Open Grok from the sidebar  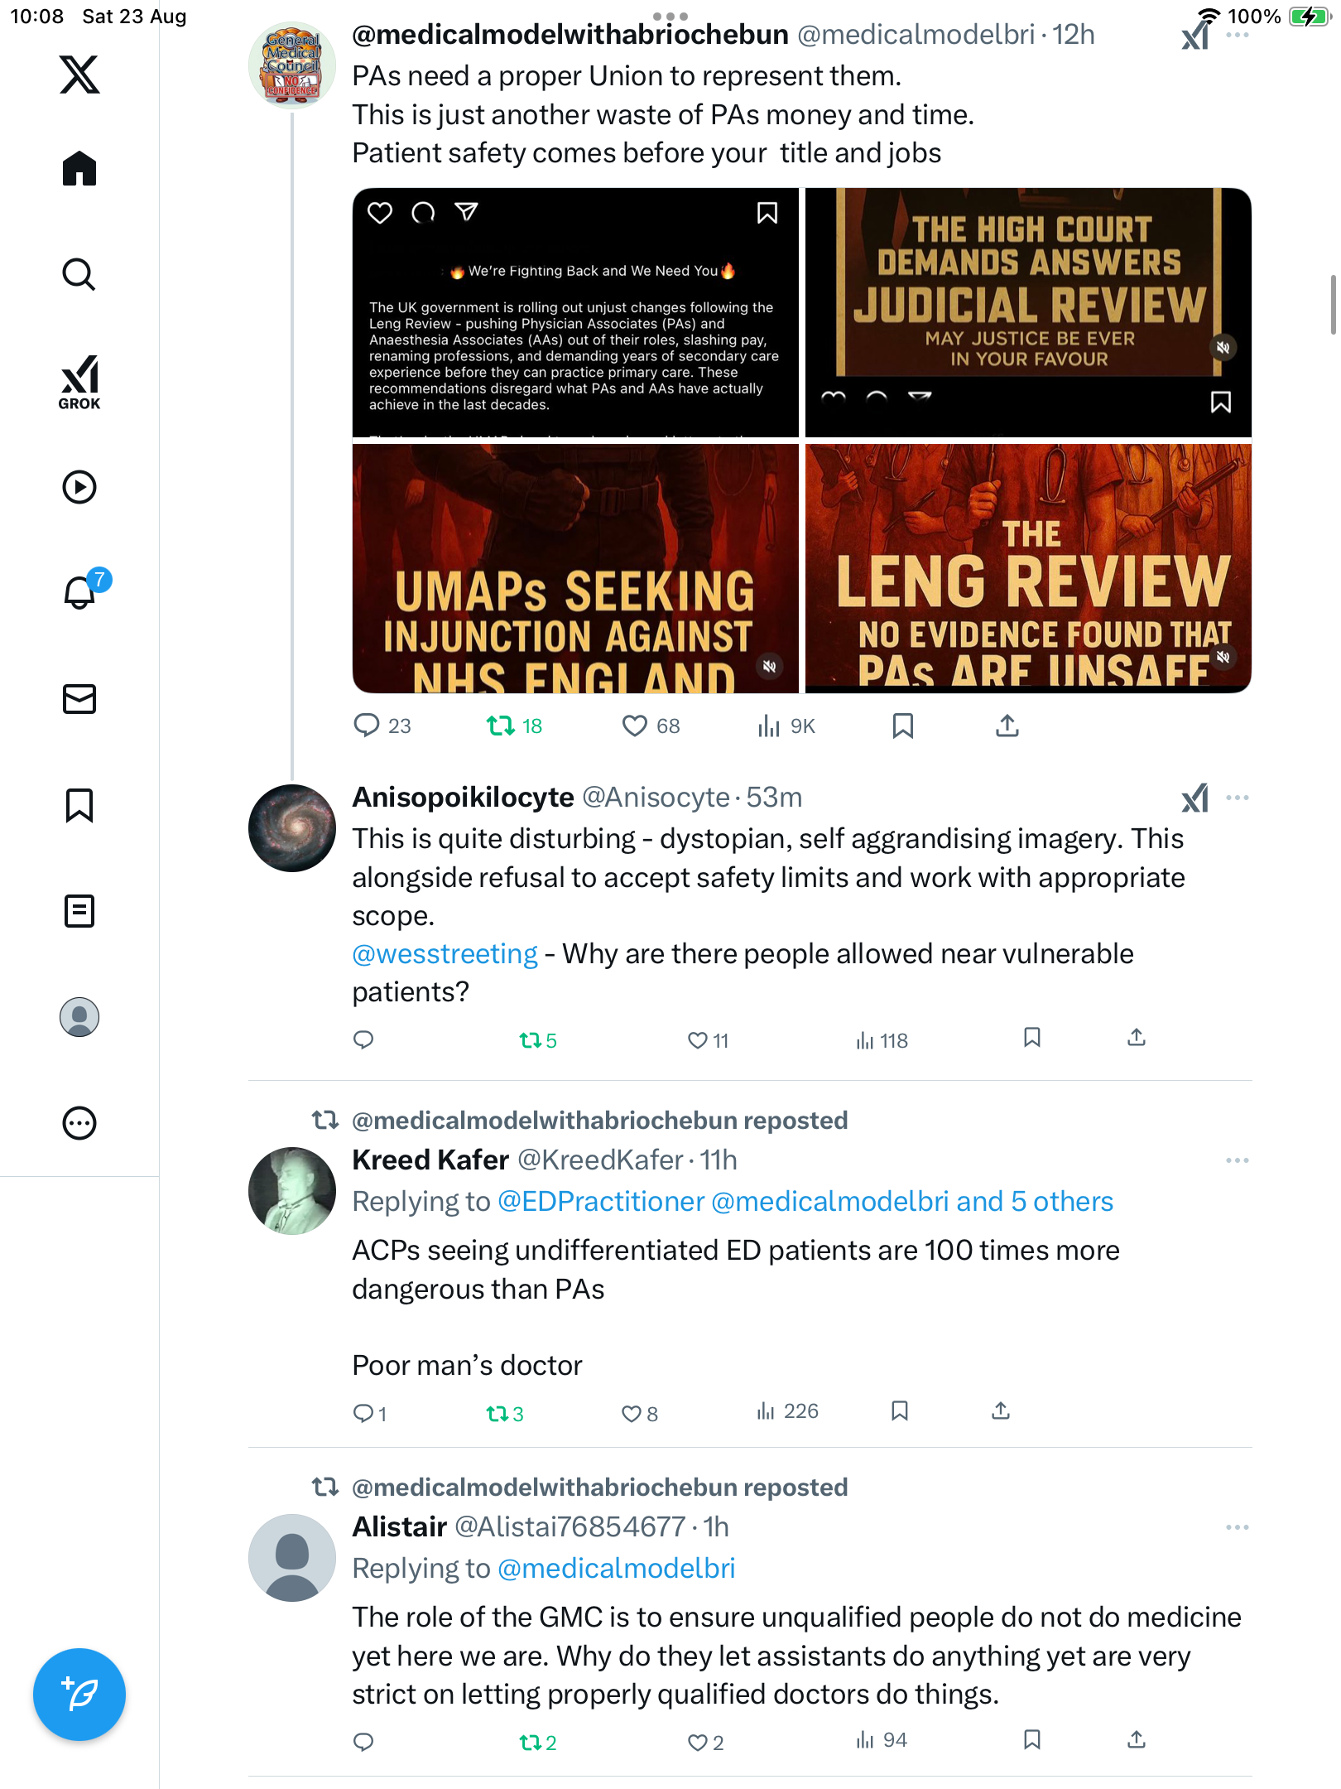click(x=79, y=382)
